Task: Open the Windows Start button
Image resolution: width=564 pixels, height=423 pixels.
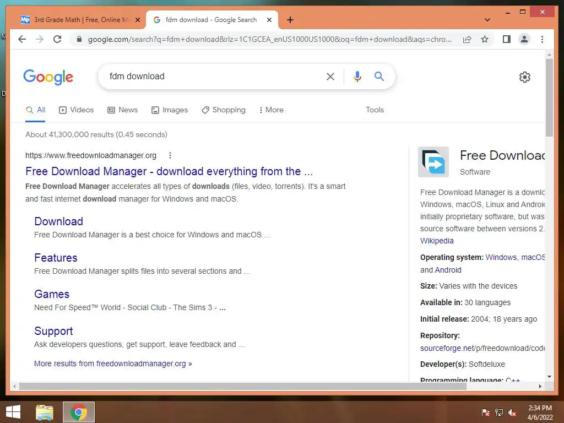Action: click(13, 412)
